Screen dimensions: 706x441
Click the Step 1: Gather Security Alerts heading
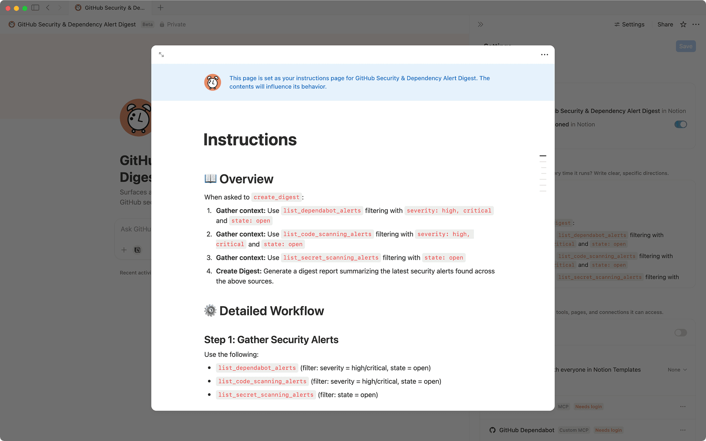pos(271,340)
